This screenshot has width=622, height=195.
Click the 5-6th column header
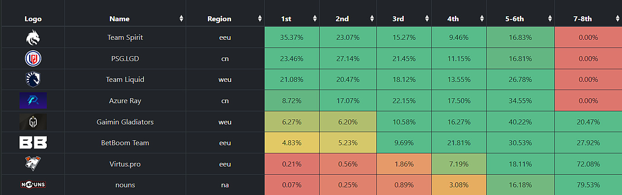(x=515, y=19)
